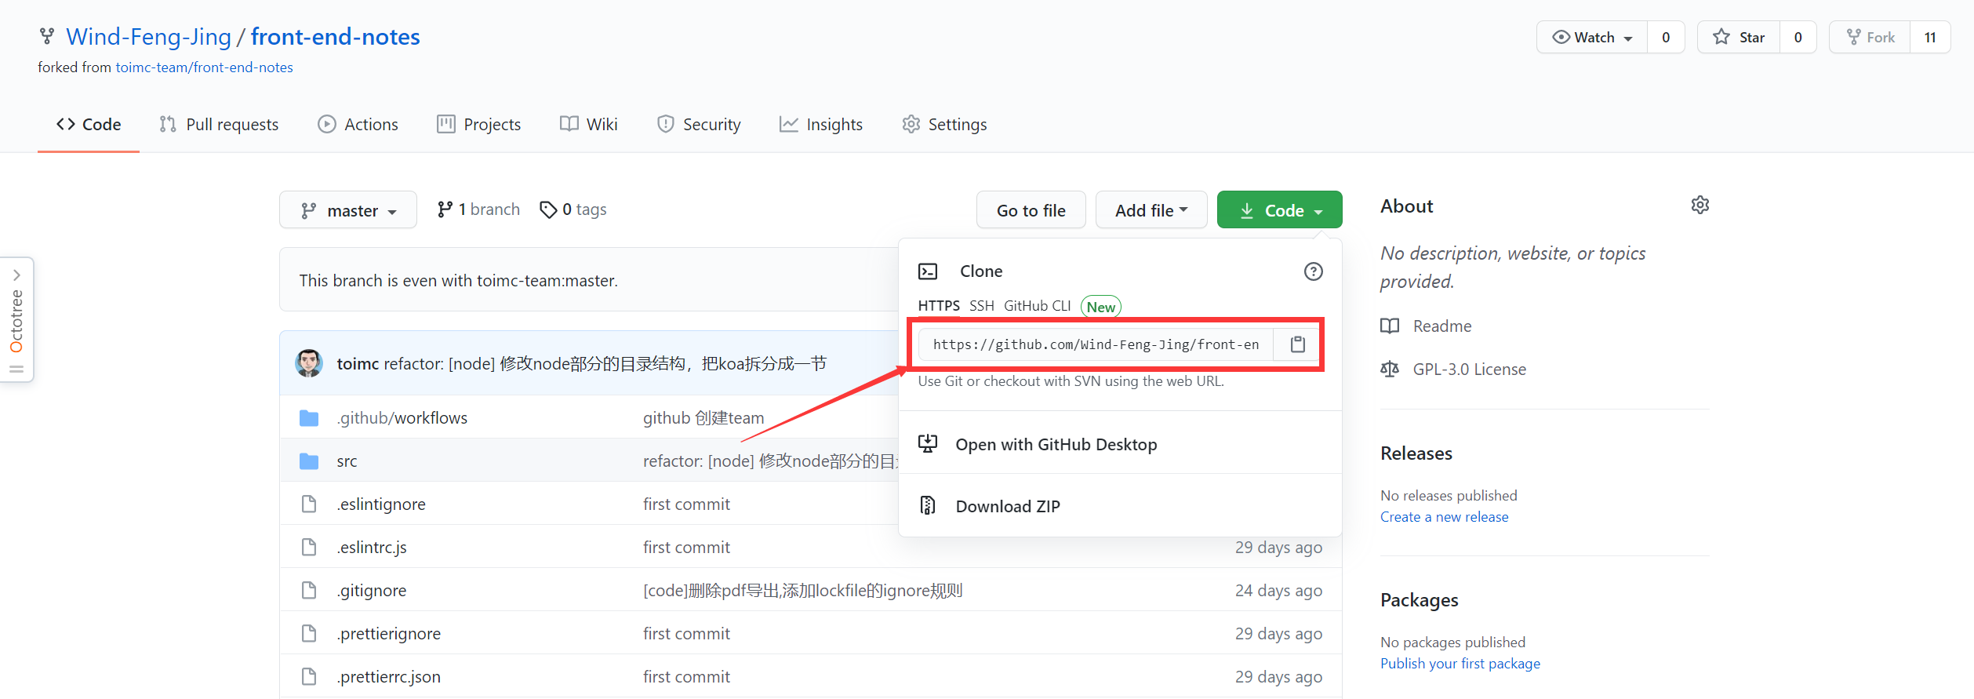Click the file icon beside .eslintignore
The image size is (1974, 699).
pyautogui.click(x=309, y=504)
